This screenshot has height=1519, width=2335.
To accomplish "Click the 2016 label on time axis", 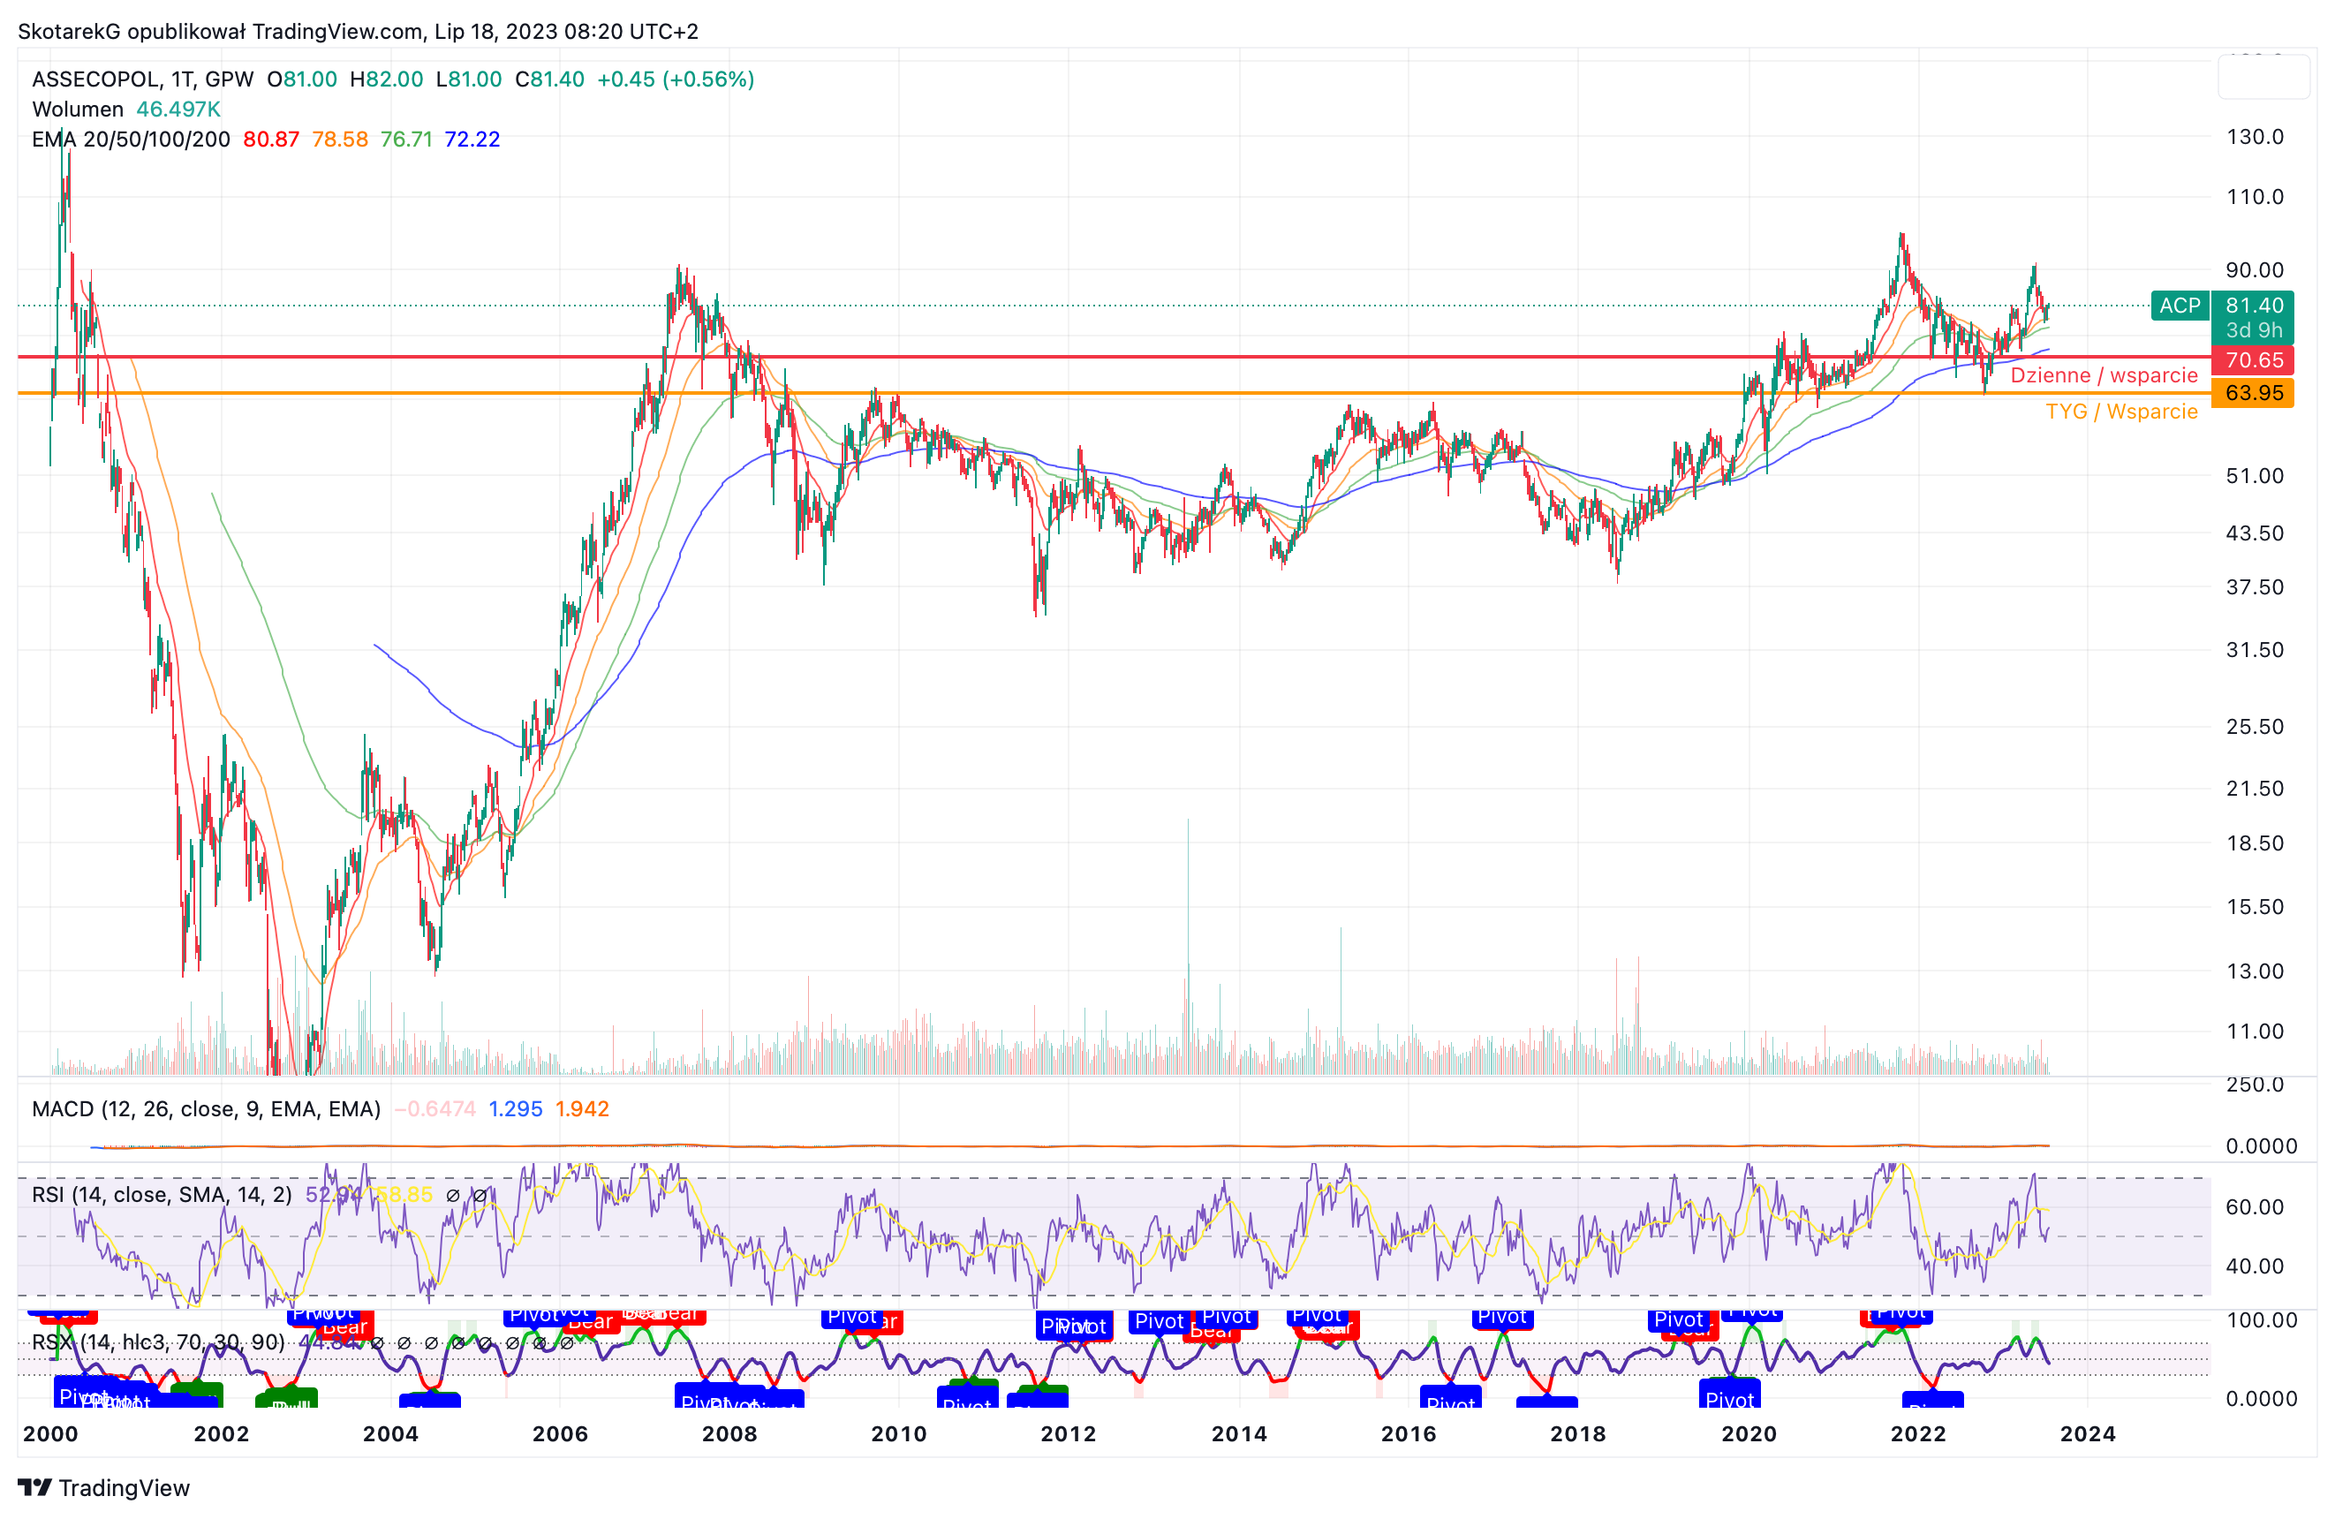I will point(1408,1433).
